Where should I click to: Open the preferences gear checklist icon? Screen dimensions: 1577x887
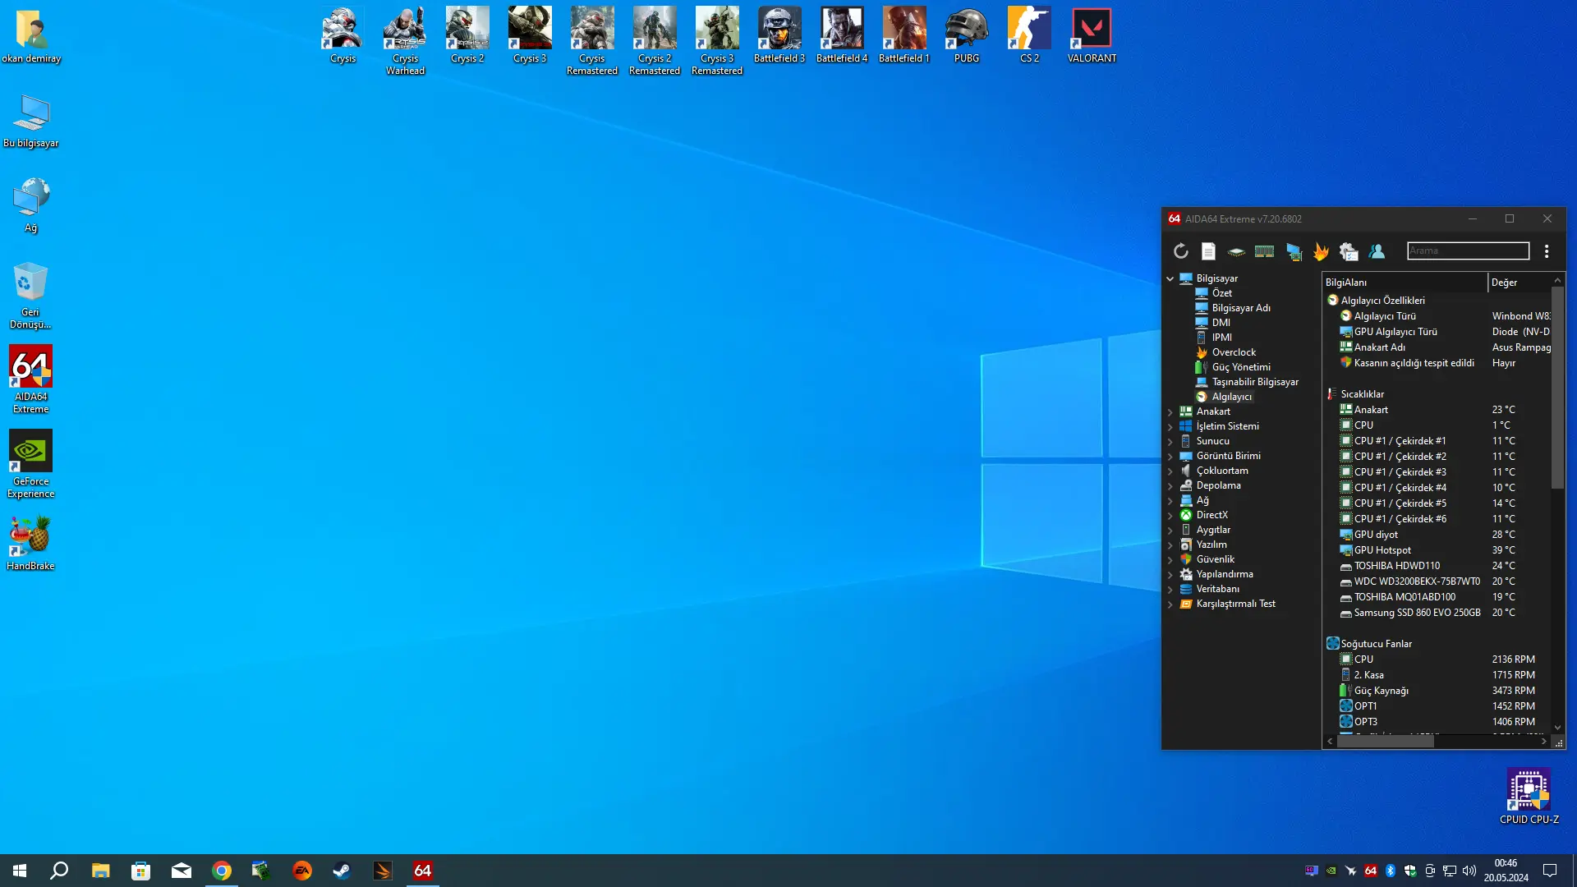tap(1349, 251)
